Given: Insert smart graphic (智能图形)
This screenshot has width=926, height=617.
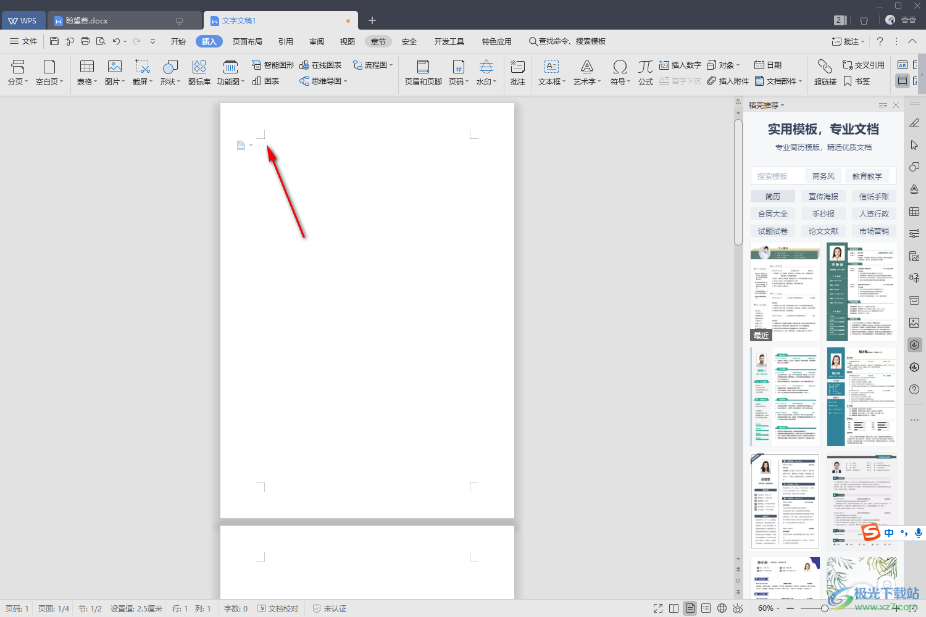Looking at the screenshot, I should point(273,65).
